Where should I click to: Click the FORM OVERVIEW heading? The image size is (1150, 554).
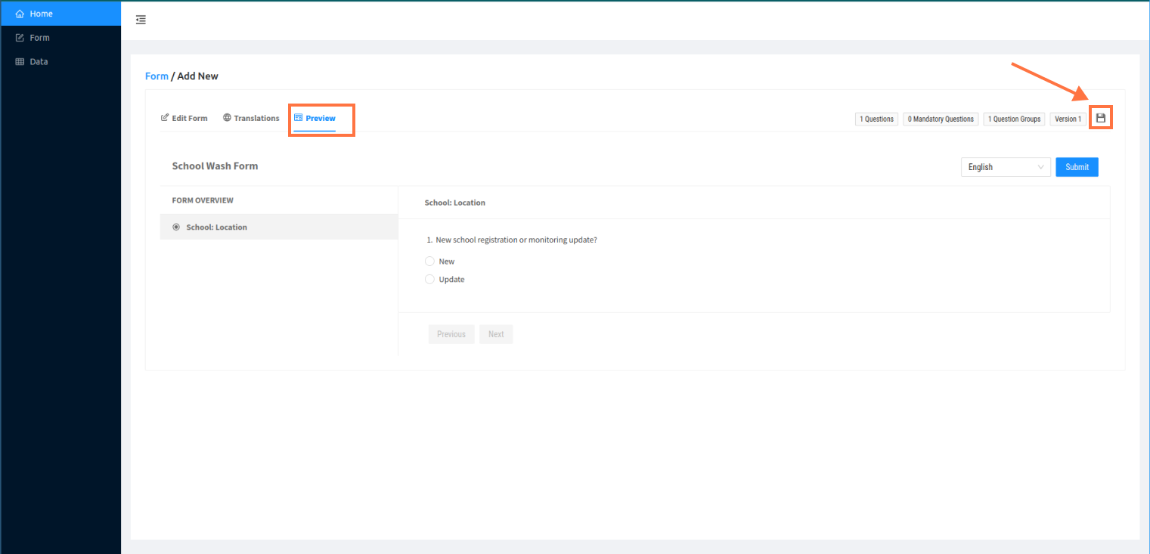tap(203, 200)
